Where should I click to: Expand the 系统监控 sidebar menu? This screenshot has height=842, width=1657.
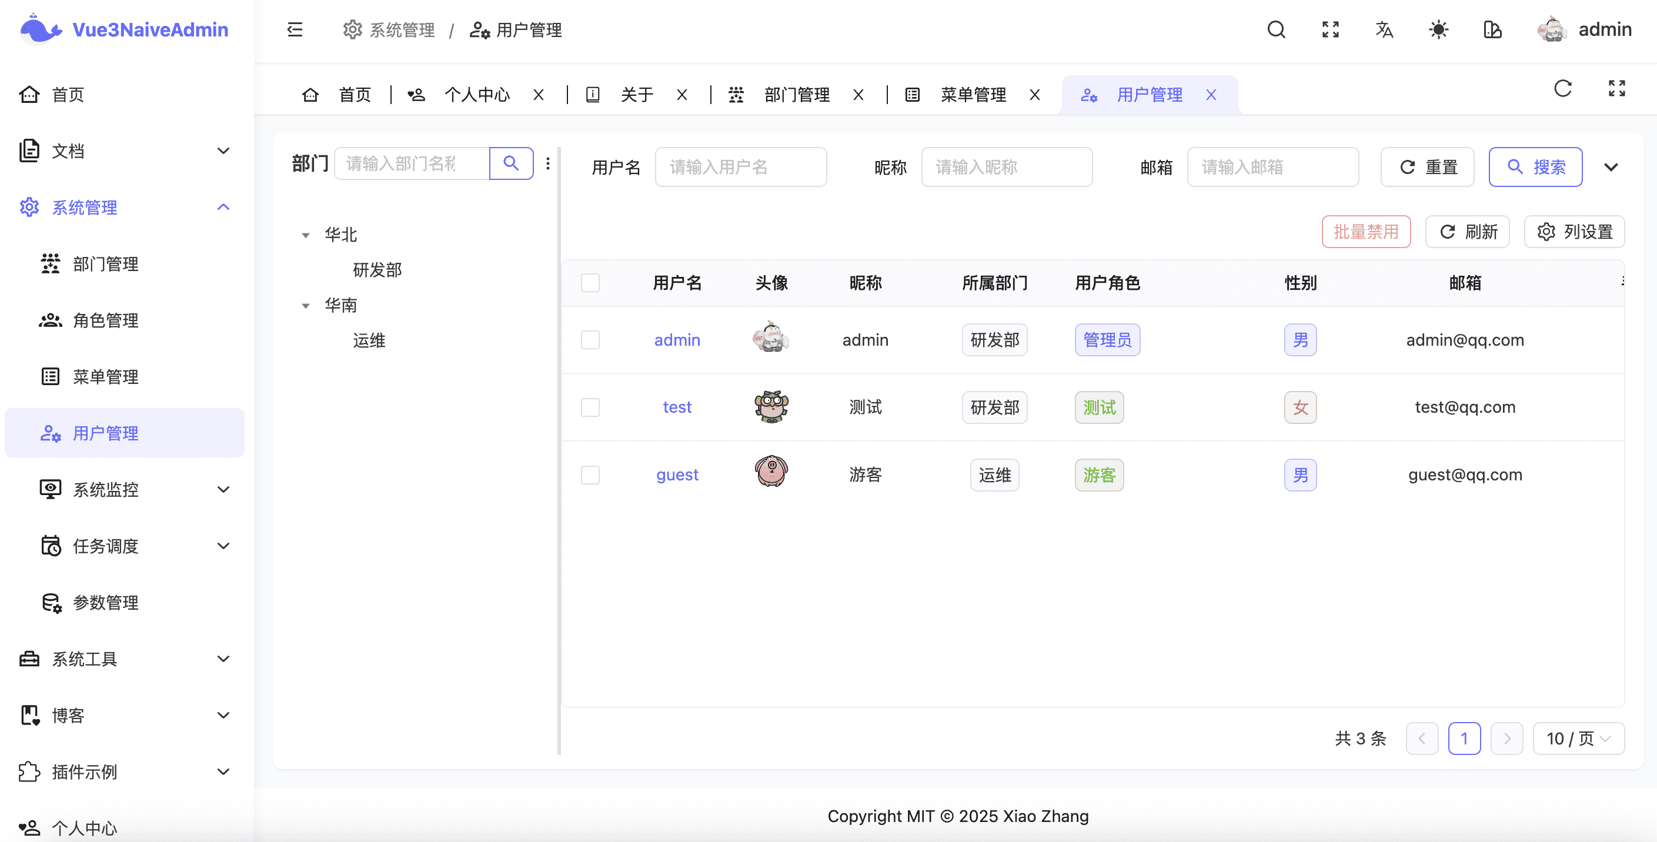tap(104, 490)
